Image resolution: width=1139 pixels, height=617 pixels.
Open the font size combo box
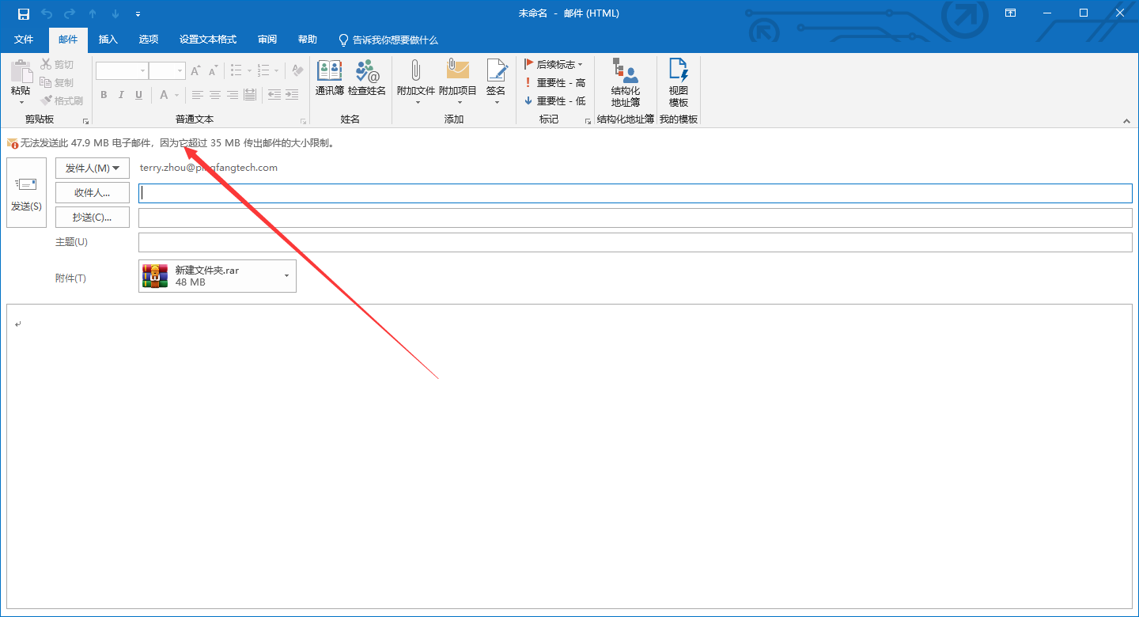point(167,71)
